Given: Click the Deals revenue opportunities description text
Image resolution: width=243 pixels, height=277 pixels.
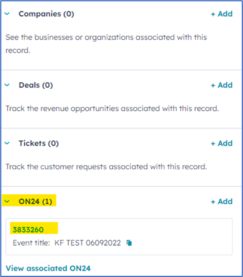Looking at the screenshot, I should tap(112, 108).
